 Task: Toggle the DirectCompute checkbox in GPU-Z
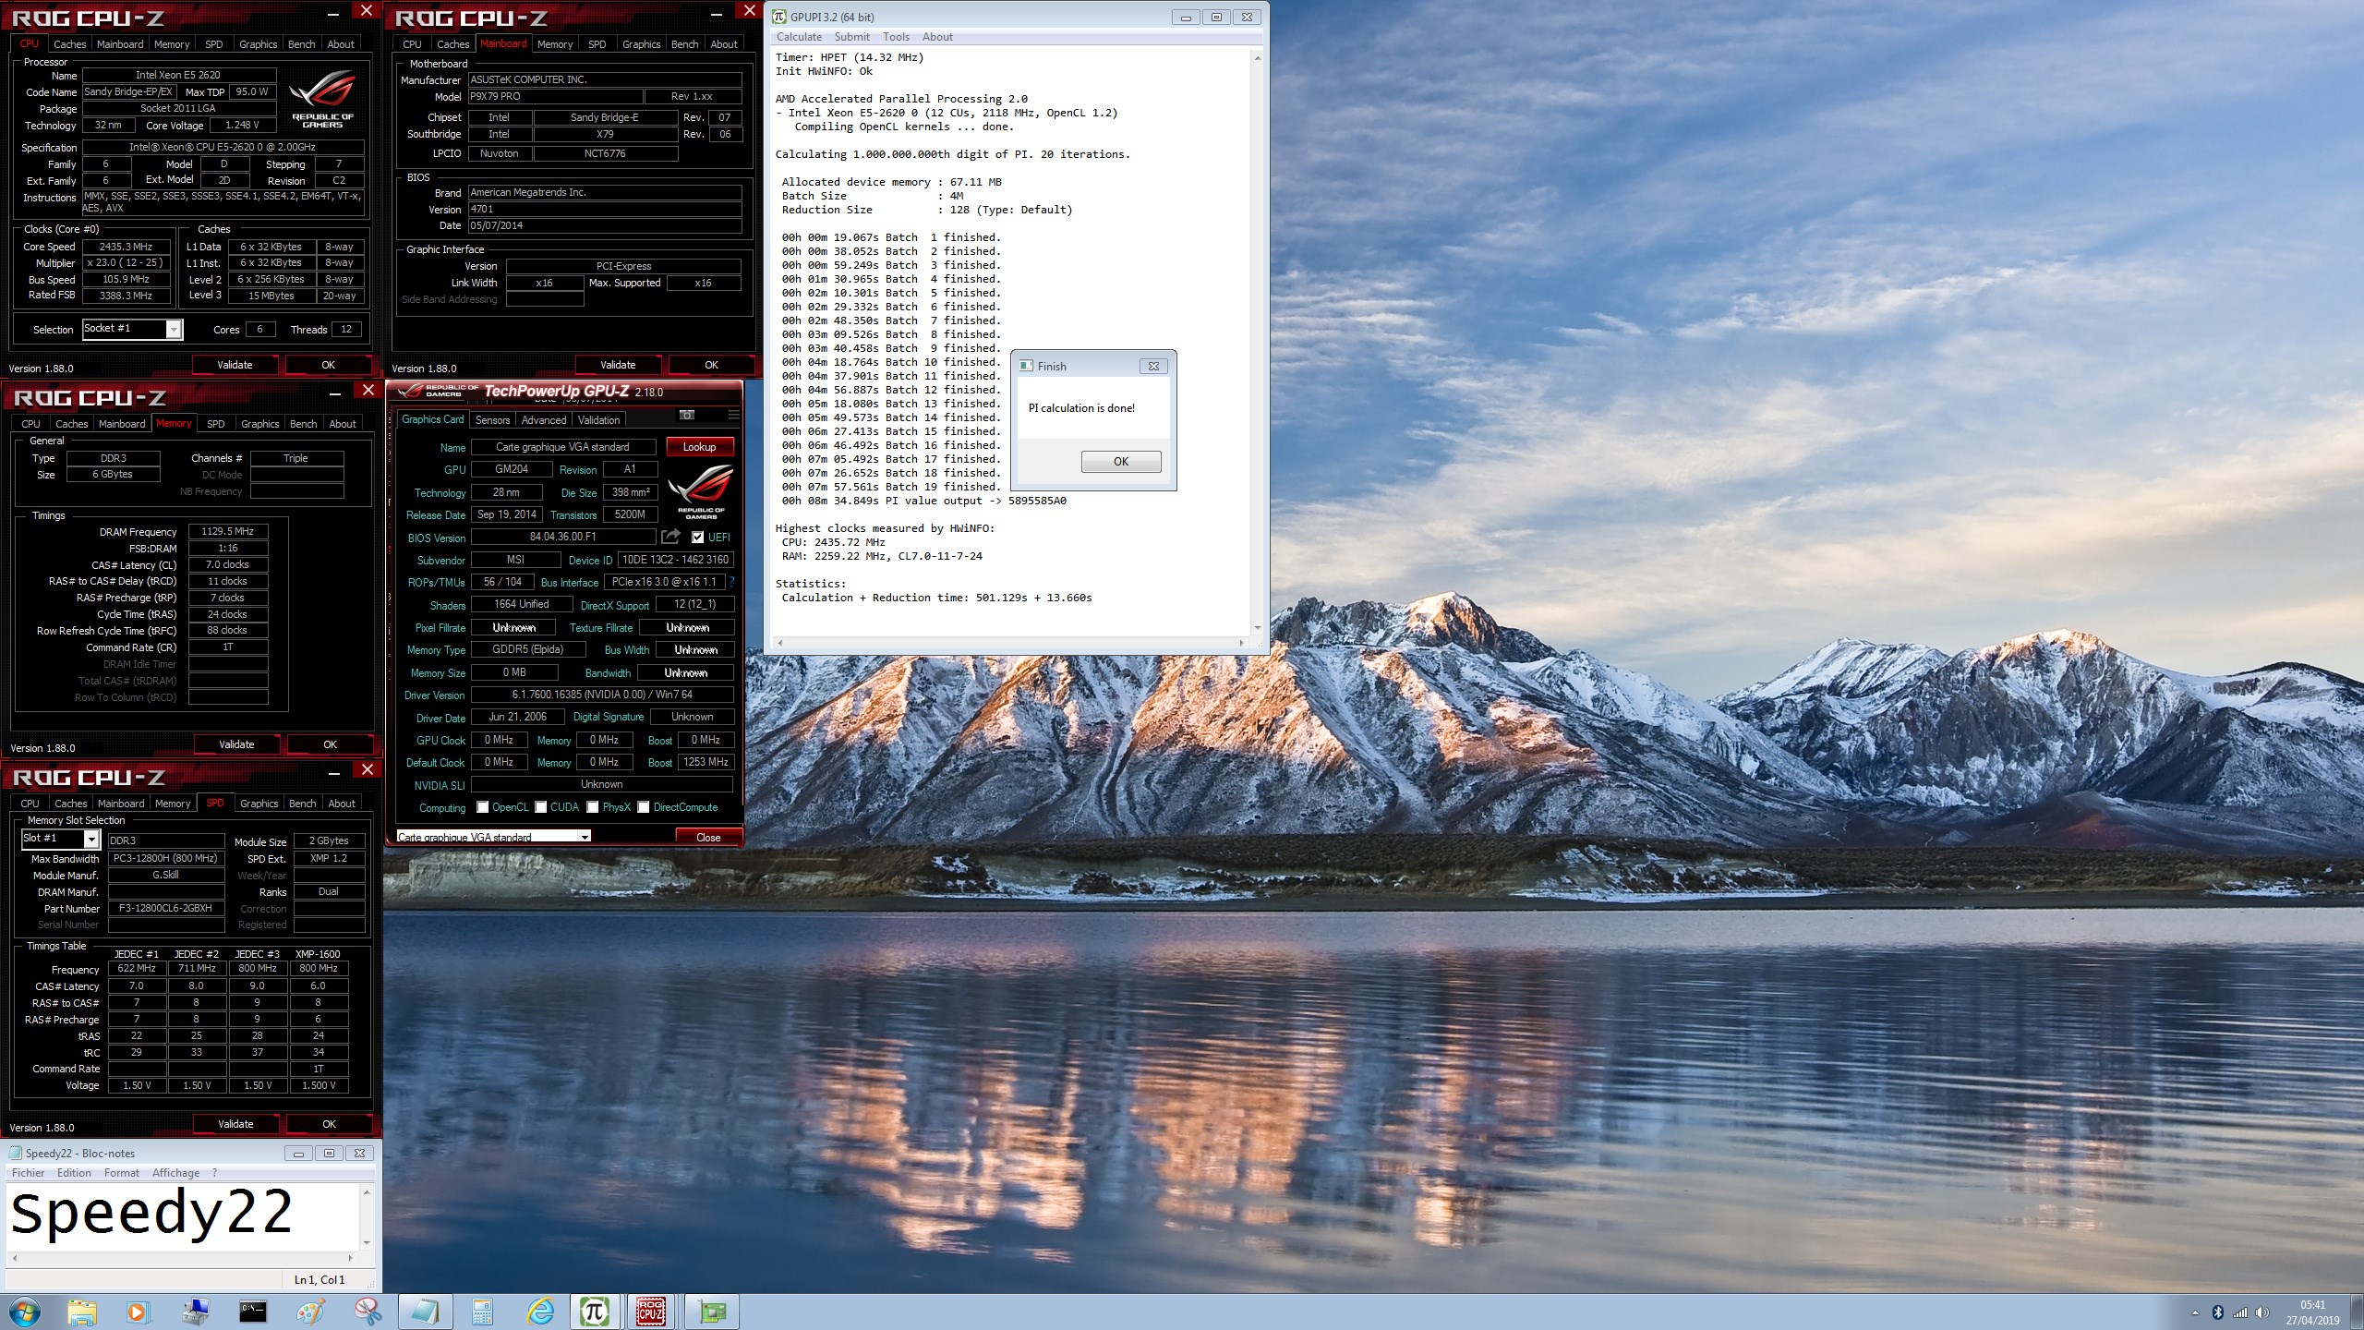point(644,807)
